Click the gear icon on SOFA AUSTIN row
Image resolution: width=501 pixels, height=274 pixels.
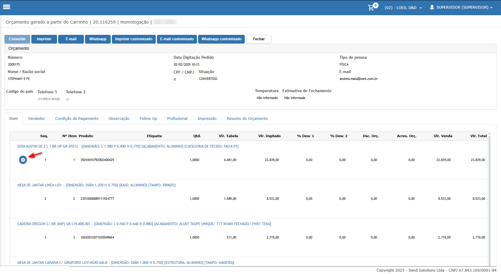point(23,160)
